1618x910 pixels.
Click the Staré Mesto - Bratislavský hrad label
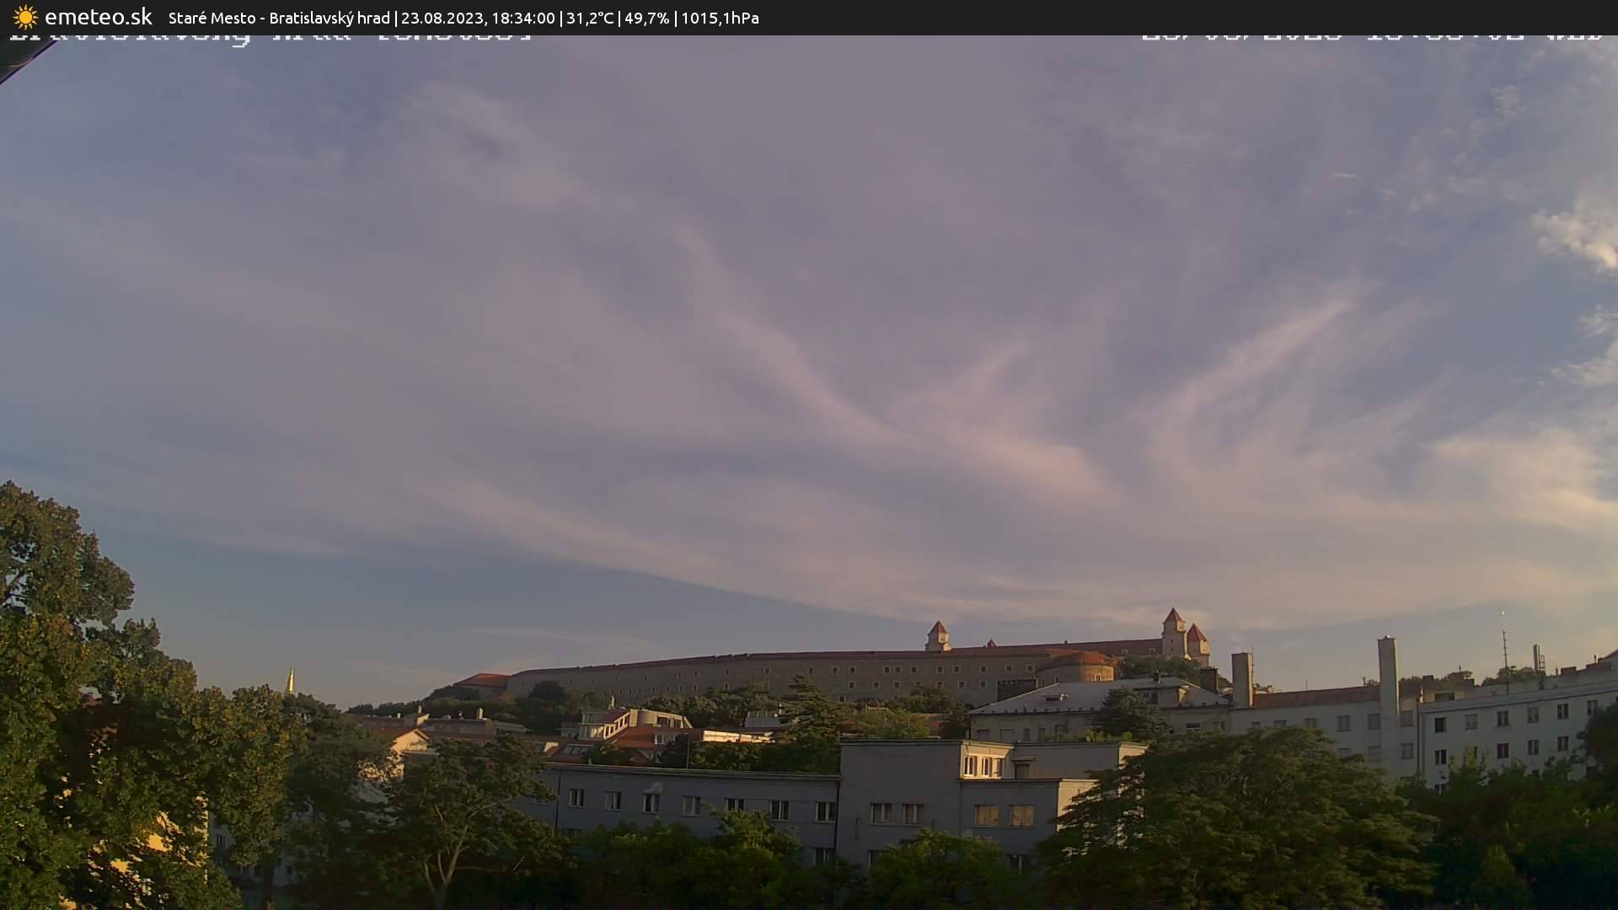tap(279, 19)
